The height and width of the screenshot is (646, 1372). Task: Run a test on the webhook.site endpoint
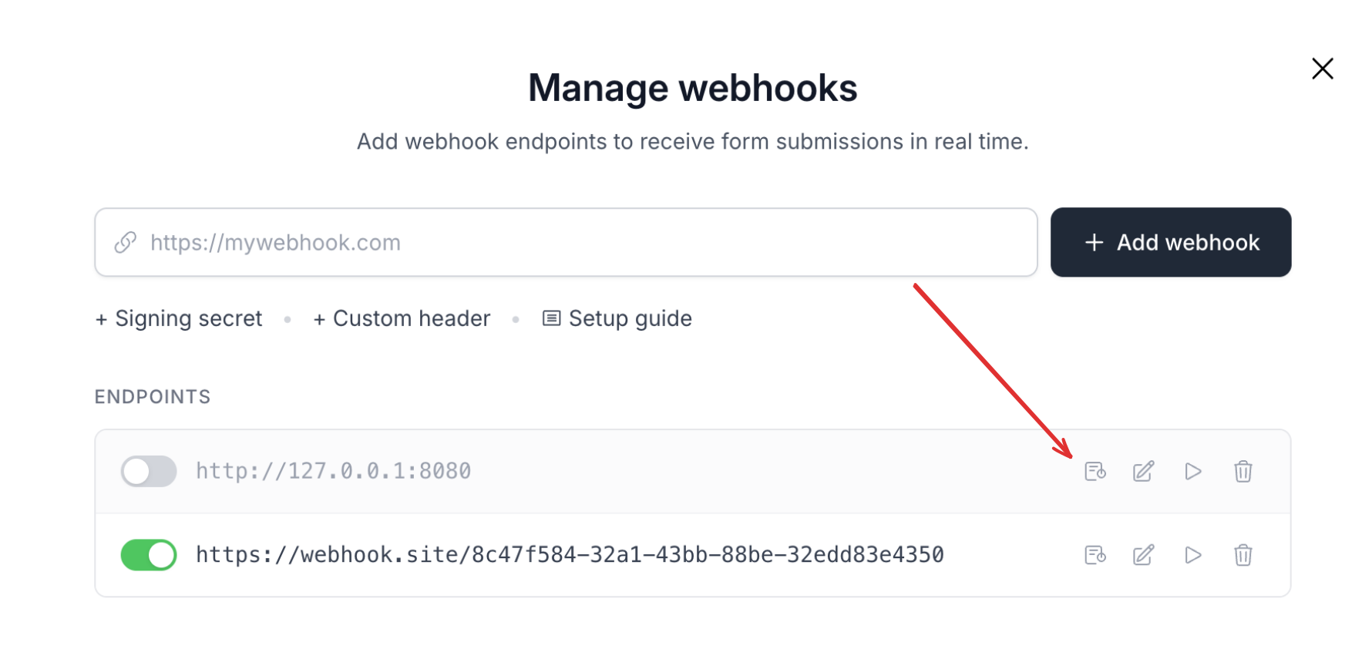point(1193,555)
